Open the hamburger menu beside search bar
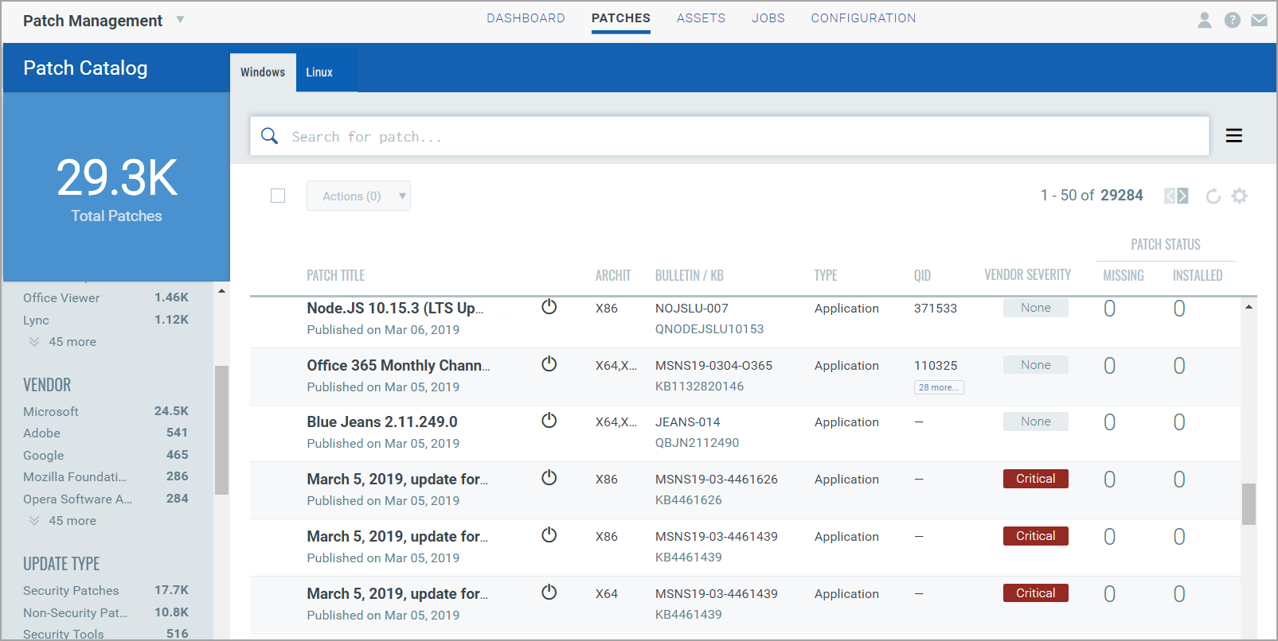This screenshot has height=641, width=1278. 1234,136
